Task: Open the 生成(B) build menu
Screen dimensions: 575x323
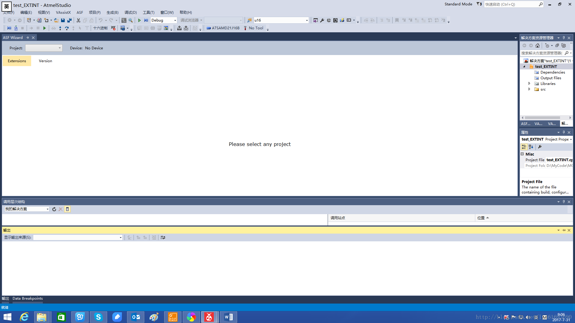Action: (x=113, y=13)
